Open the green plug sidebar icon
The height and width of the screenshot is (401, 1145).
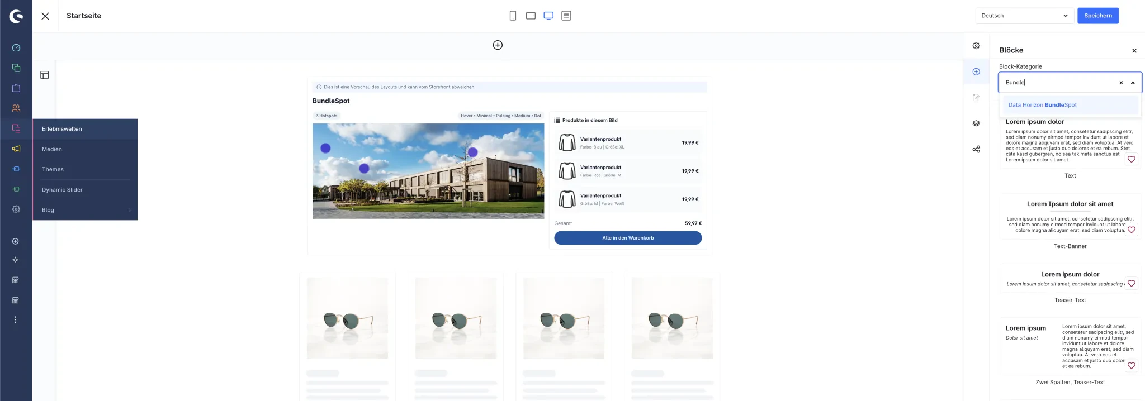pos(16,189)
